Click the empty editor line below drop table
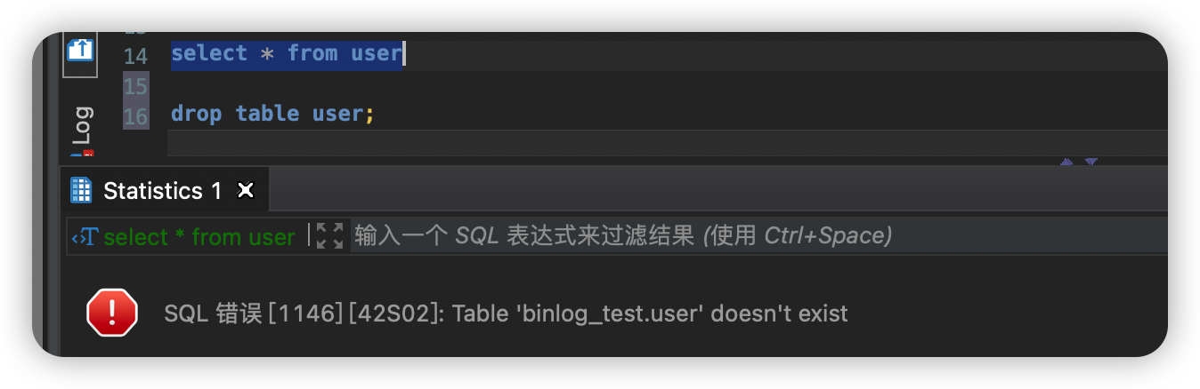The width and height of the screenshot is (1200, 389). (667, 143)
